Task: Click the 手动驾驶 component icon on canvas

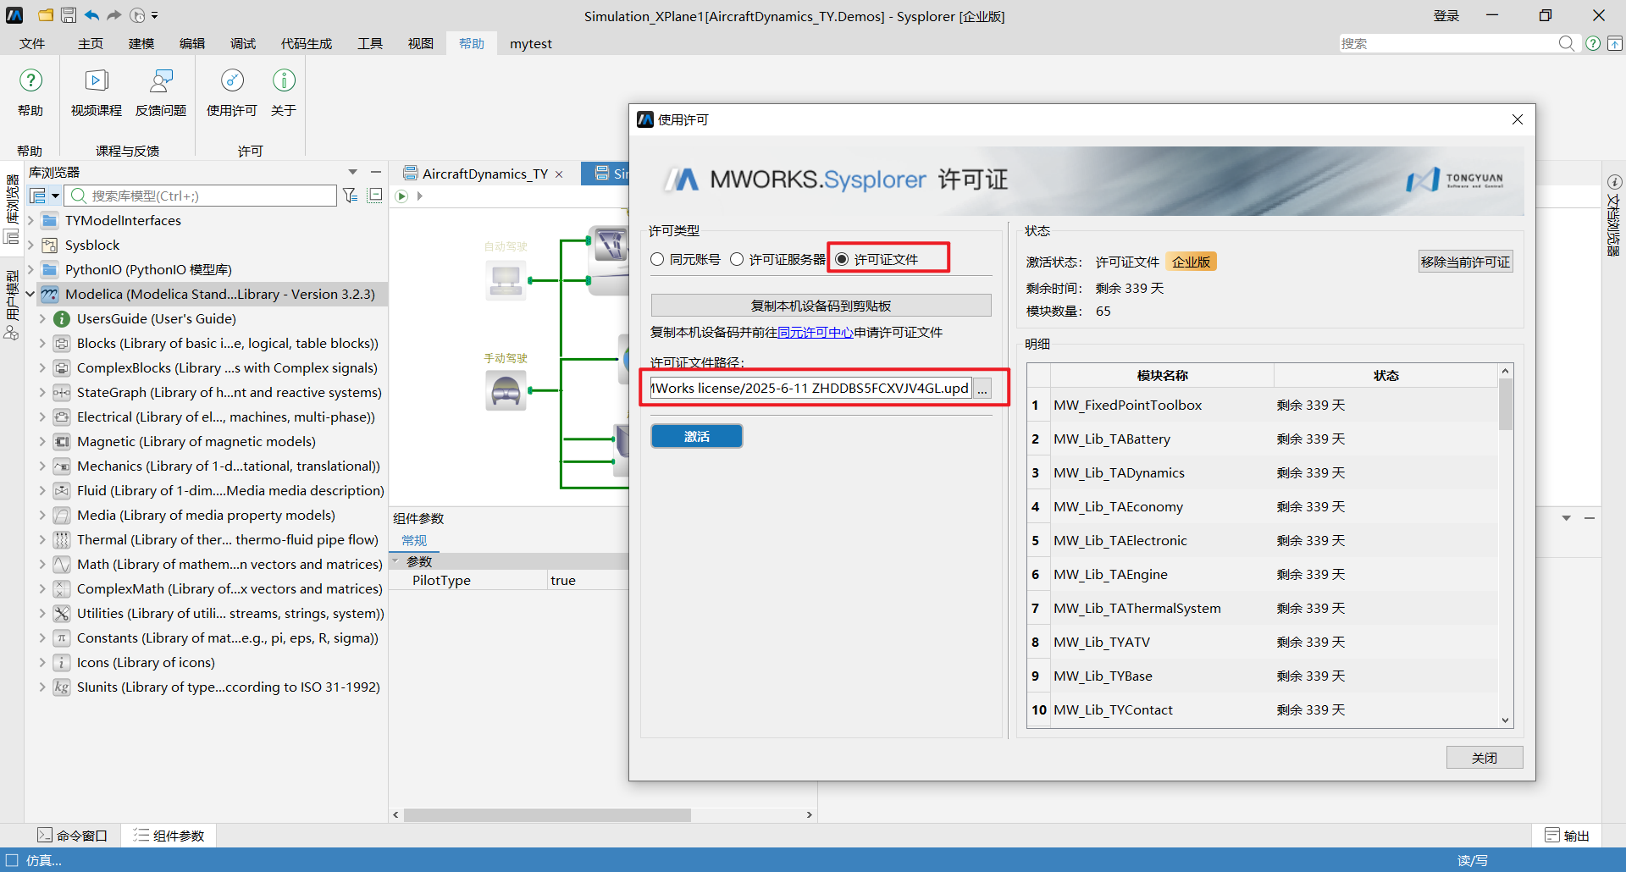Action: (x=506, y=390)
